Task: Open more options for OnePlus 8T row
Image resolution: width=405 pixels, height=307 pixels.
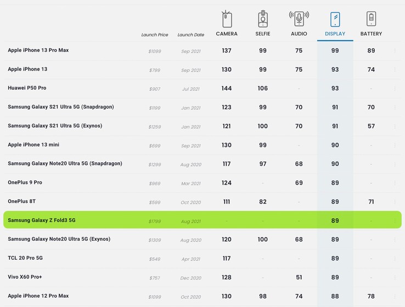Action: (395, 202)
